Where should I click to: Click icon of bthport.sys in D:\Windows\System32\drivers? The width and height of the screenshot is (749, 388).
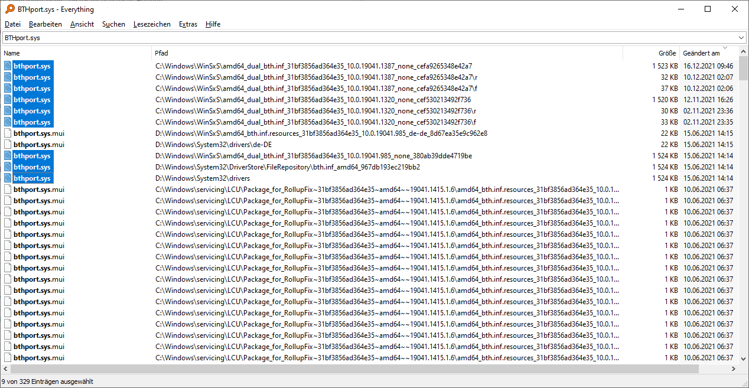pyautogui.click(x=8, y=178)
